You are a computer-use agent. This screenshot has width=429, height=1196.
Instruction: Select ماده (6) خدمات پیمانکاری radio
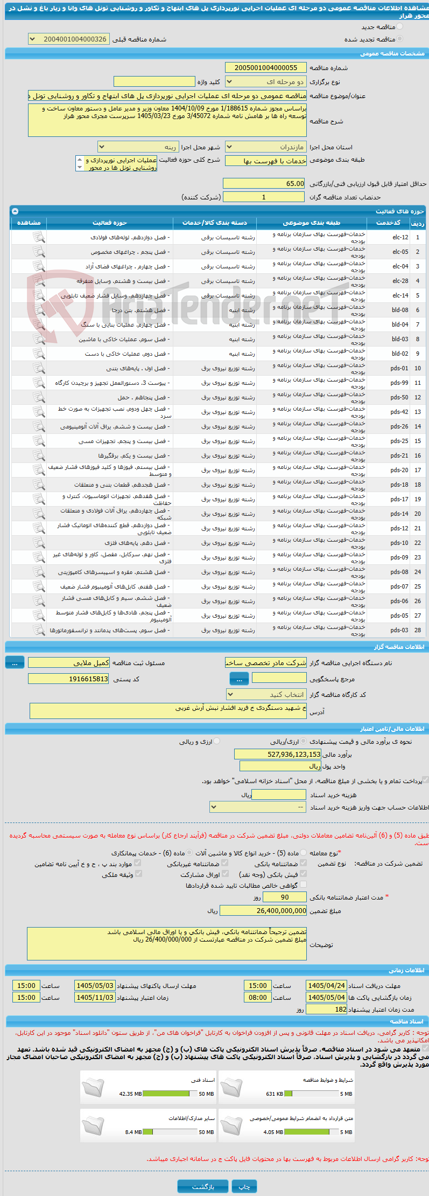pyautogui.click(x=190, y=852)
